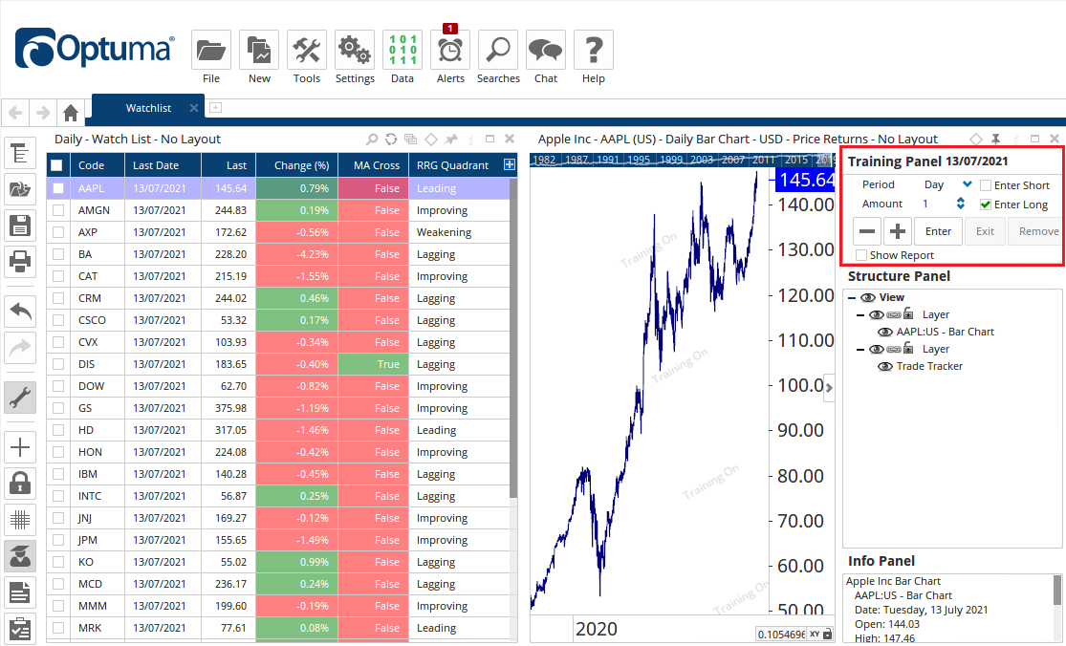Click the grid lines sidebar icon
Image resolution: width=1066 pixels, height=646 pixels.
pyautogui.click(x=20, y=520)
